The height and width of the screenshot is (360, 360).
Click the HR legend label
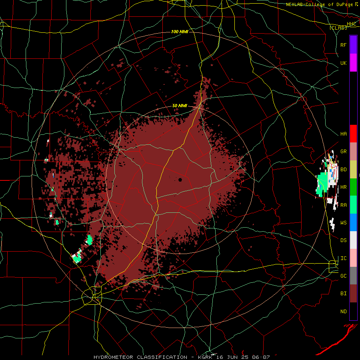344,187
